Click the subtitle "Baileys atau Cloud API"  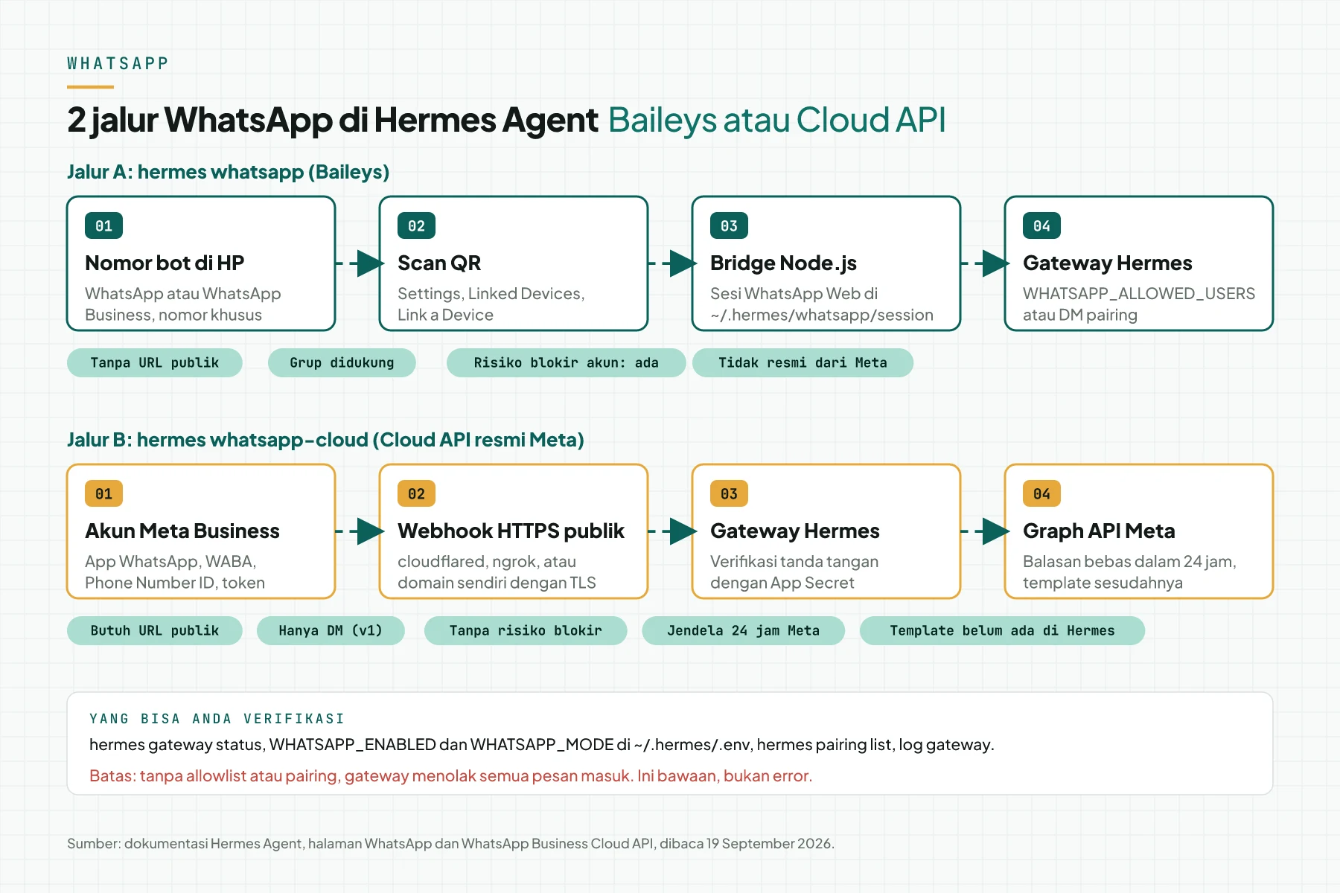[777, 120]
